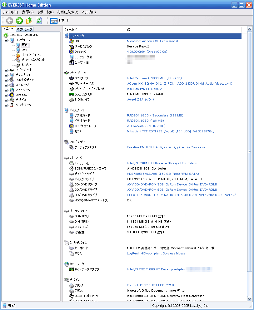Click the オーディオアダプタ speaker icon
The width and height of the screenshot is (254, 310).
coord(72,147)
